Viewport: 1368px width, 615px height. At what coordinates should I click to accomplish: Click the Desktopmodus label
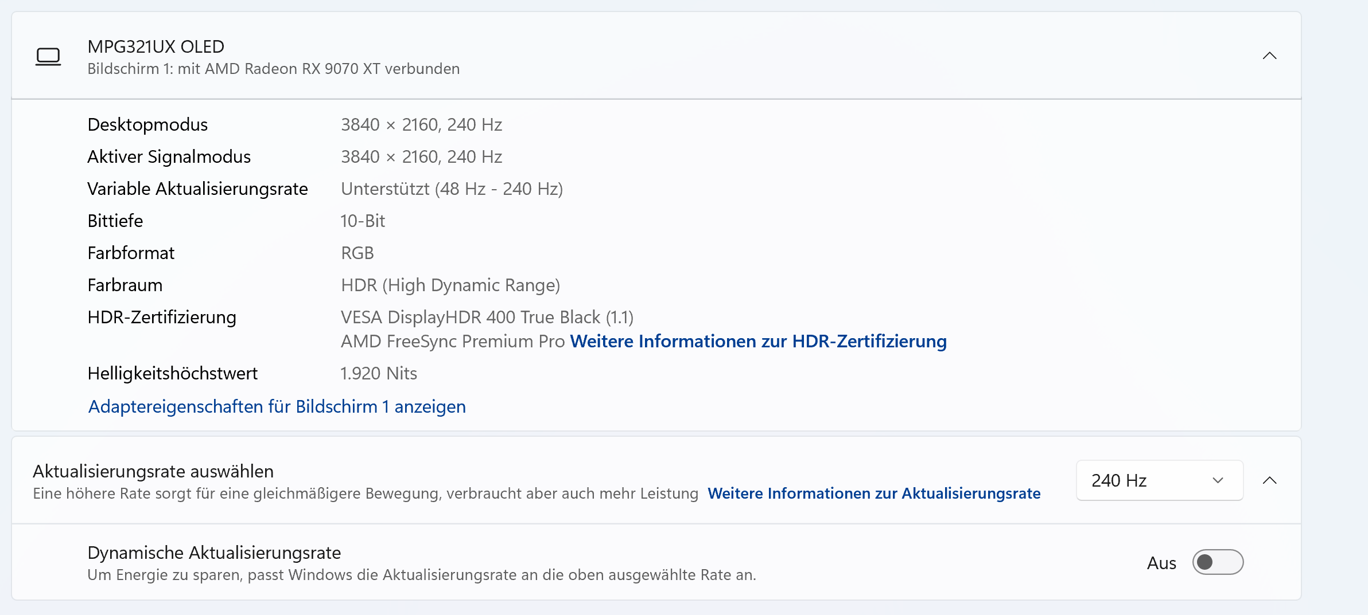[147, 124]
